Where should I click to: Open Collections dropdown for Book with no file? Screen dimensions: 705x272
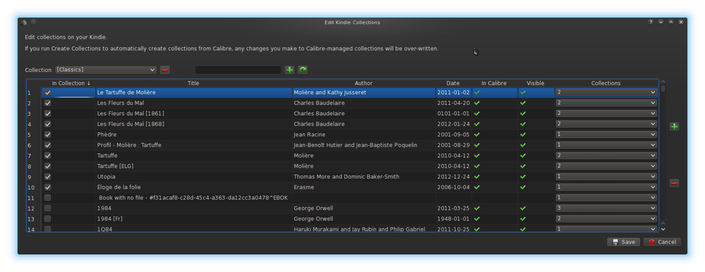click(x=606, y=198)
